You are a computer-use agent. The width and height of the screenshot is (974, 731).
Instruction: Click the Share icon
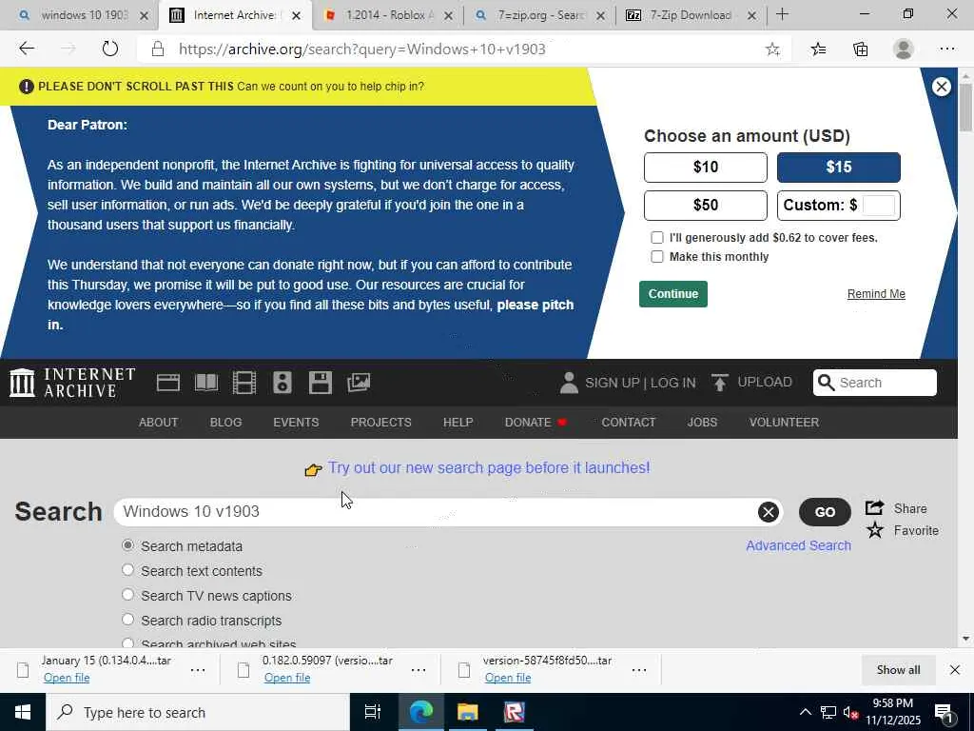coord(875,508)
